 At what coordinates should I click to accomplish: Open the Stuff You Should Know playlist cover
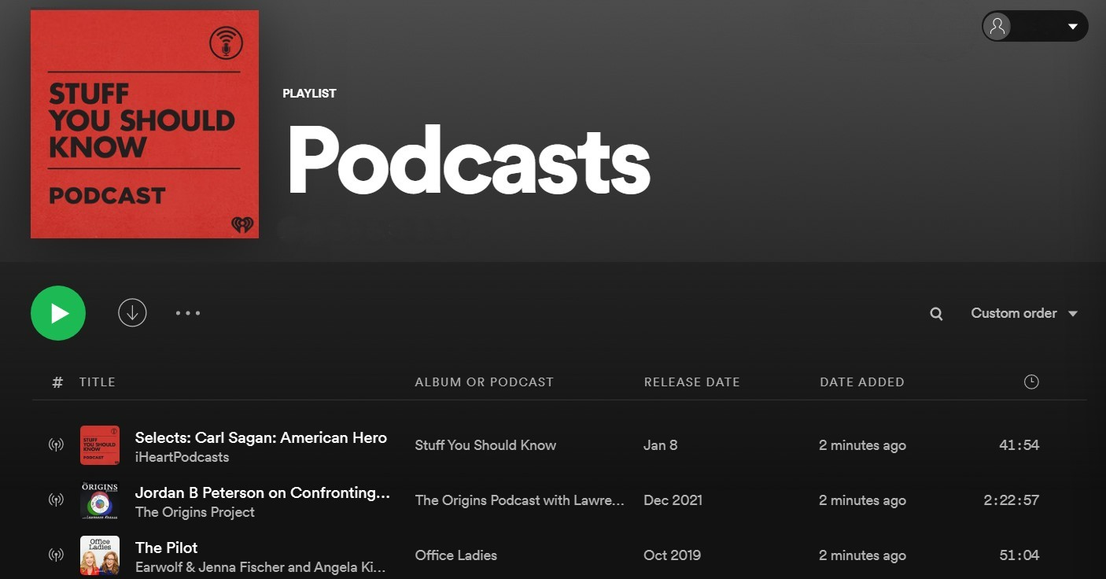tap(145, 124)
